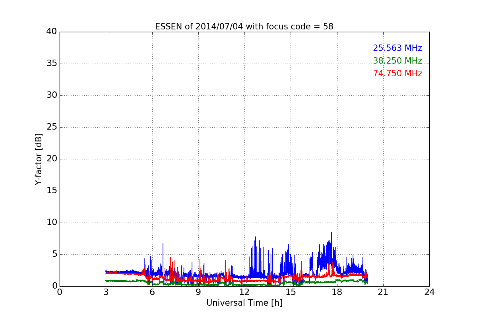477x318 pixels.
Task: Click the x-axis tick value 6
Action: pyautogui.click(x=152, y=292)
